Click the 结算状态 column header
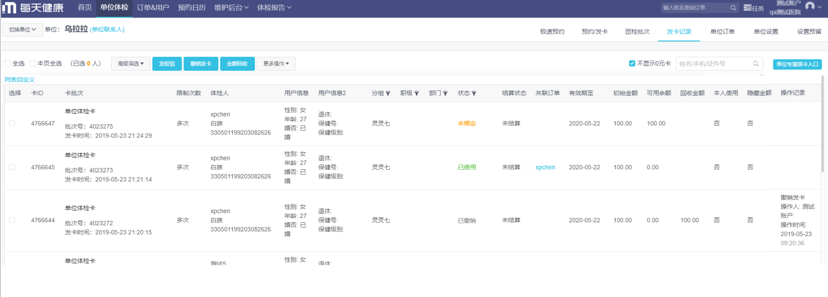The image size is (828, 297). 514,93
